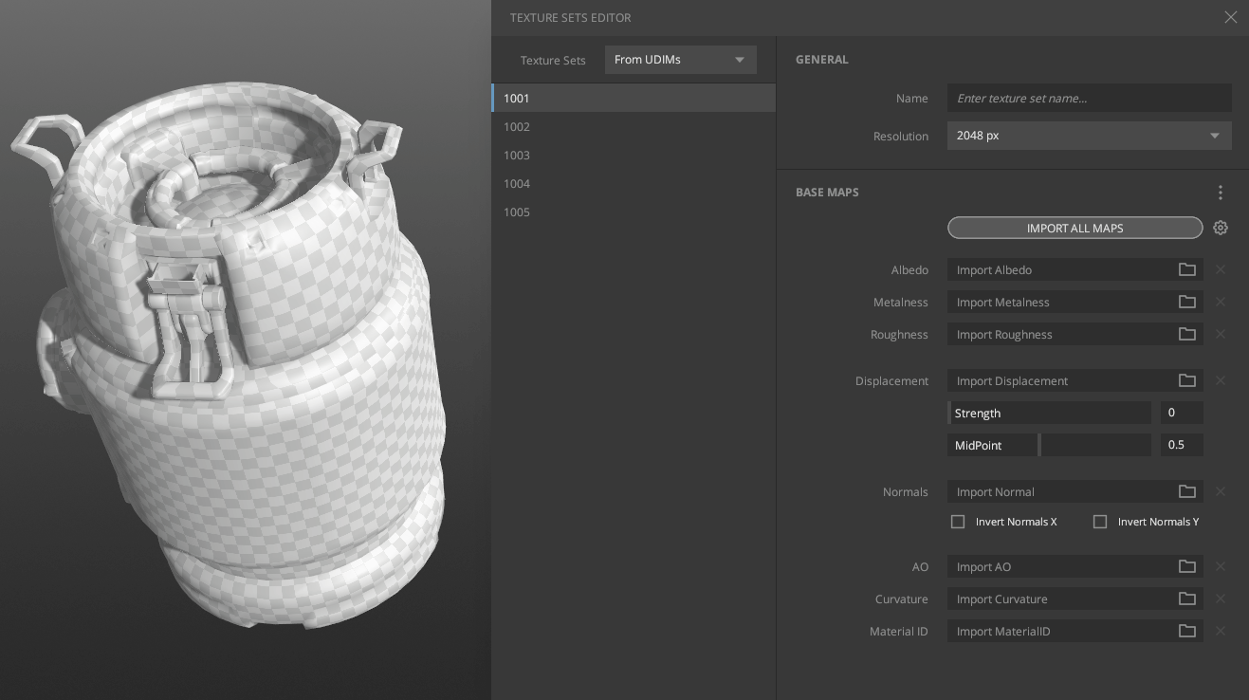Toggle Invert Normals Y checkbox
This screenshot has height=700, width=1249.
tap(1100, 522)
